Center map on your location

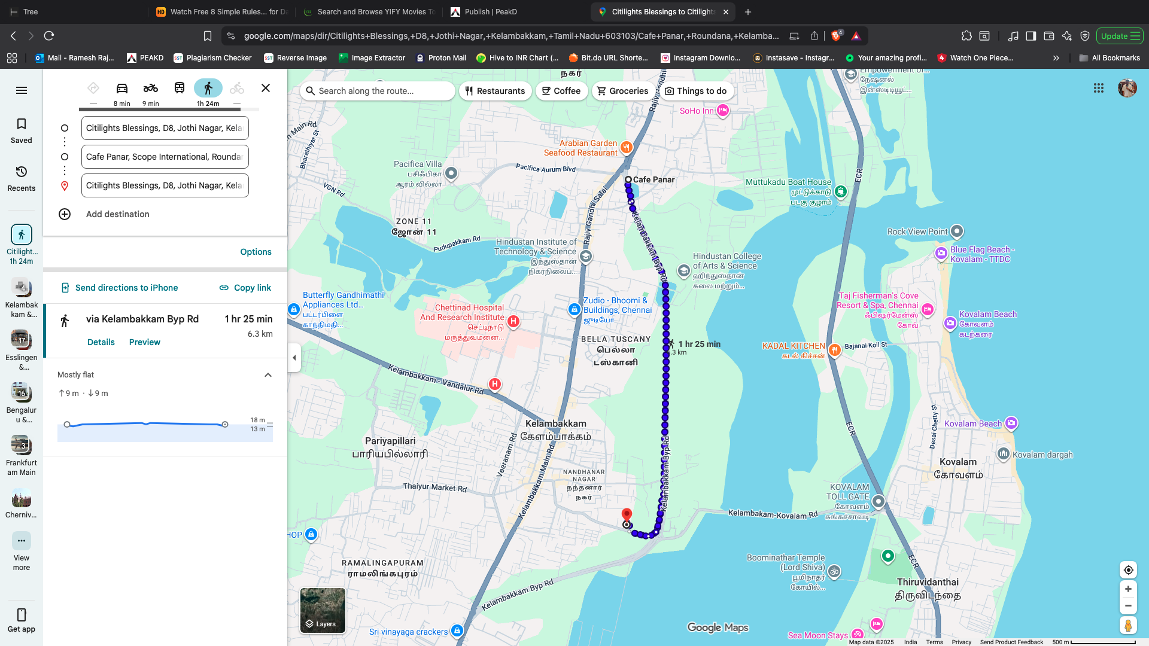[1128, 570]
